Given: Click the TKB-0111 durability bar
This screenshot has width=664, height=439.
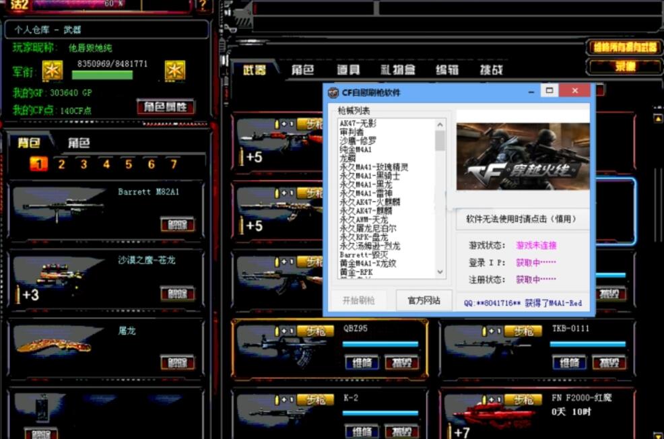Looking at the screenshot, I should [x=588, y=344].
